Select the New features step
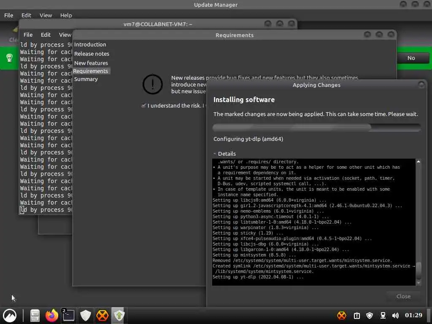The height and width of the screenshot is (324, 432). tap(91, 63)
